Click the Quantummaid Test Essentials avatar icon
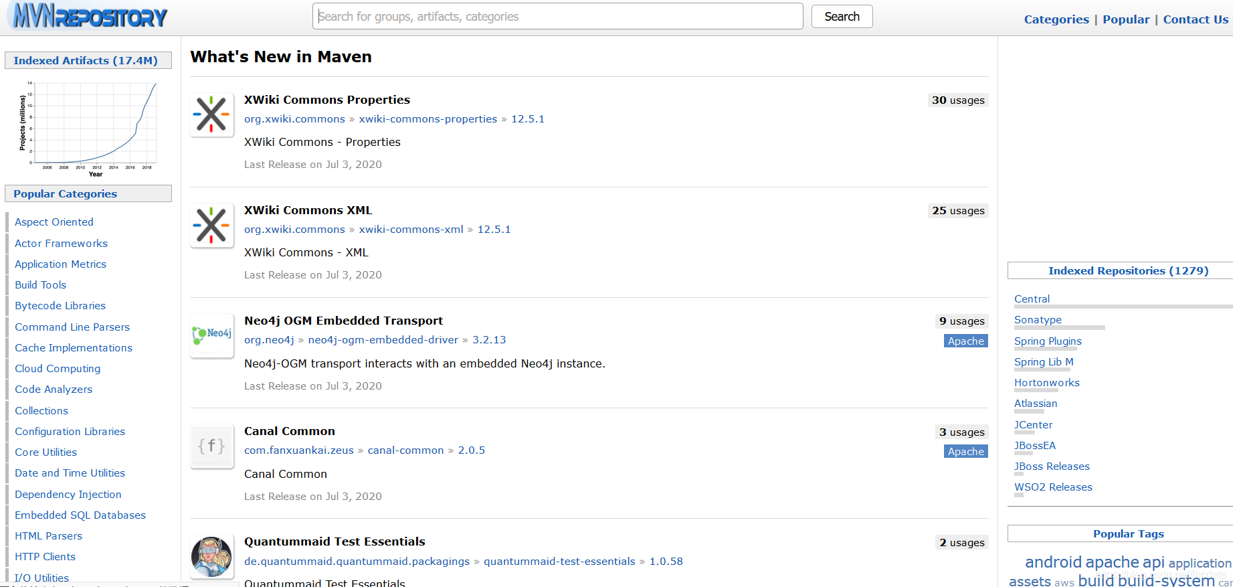The image size is (1233, 587). point(212,556)
